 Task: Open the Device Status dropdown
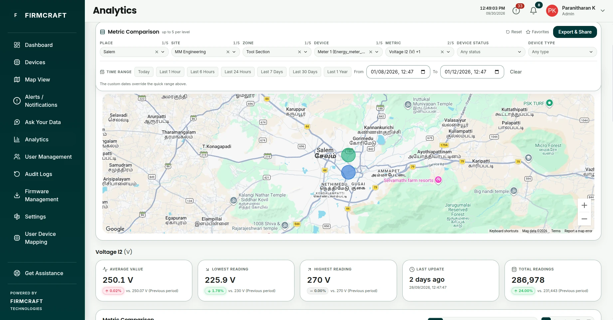(x=491, y=52)
